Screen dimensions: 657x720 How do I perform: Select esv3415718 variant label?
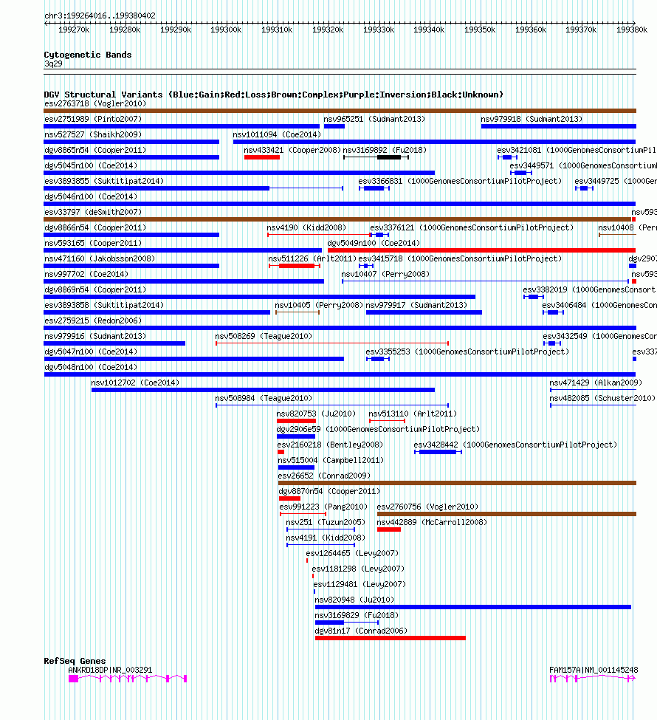(x=460, y=259)
